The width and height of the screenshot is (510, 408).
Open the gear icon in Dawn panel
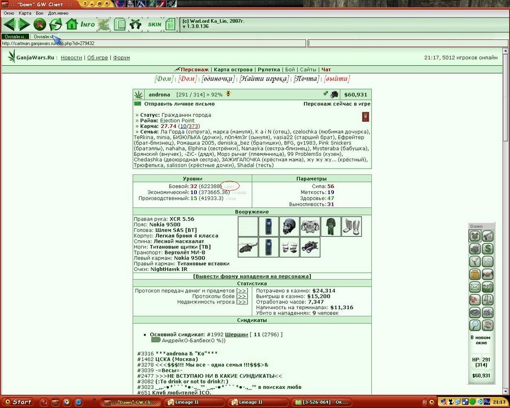coord(475,313)
